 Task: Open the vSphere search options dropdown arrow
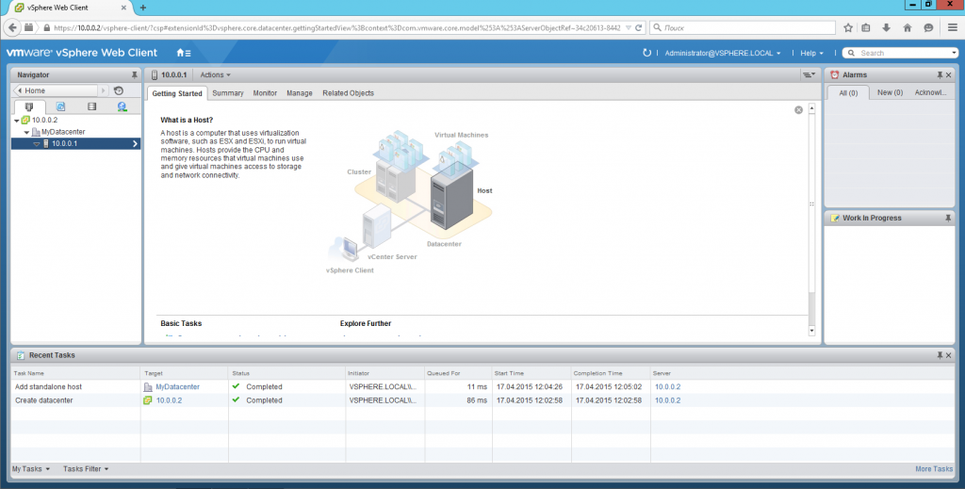[954, 53]
